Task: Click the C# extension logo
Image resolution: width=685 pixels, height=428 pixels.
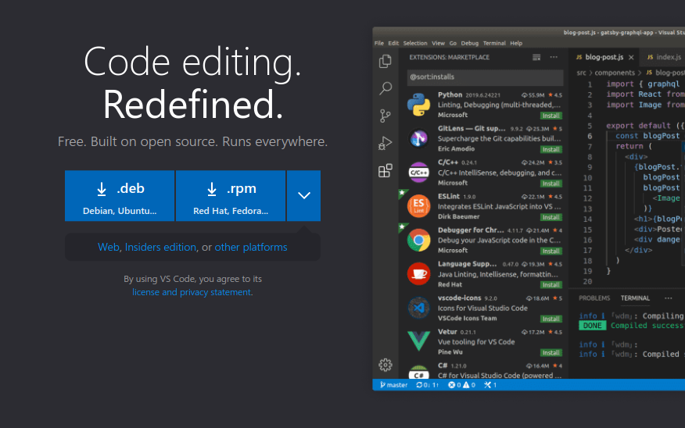Action: [418, 372]
